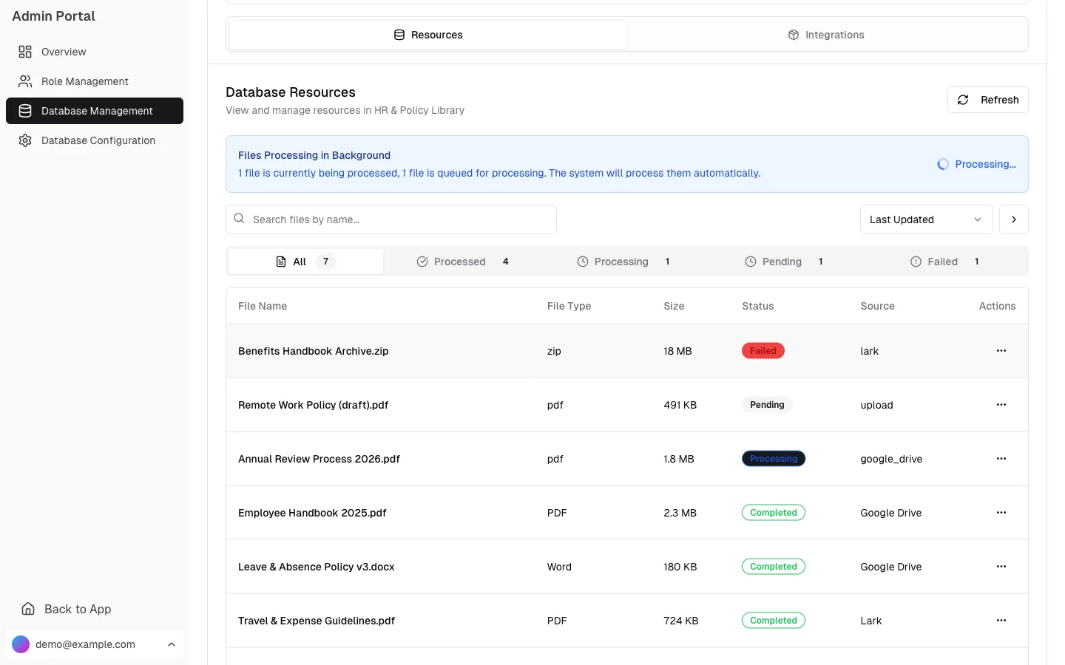Click the Back to App home icon

pyautogui.click(x=28, y=609)
